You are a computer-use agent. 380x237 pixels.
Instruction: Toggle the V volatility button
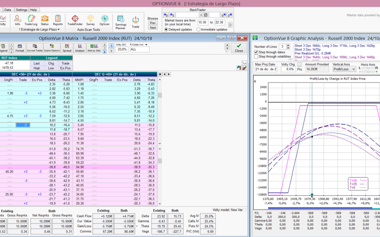coord(111,51)
